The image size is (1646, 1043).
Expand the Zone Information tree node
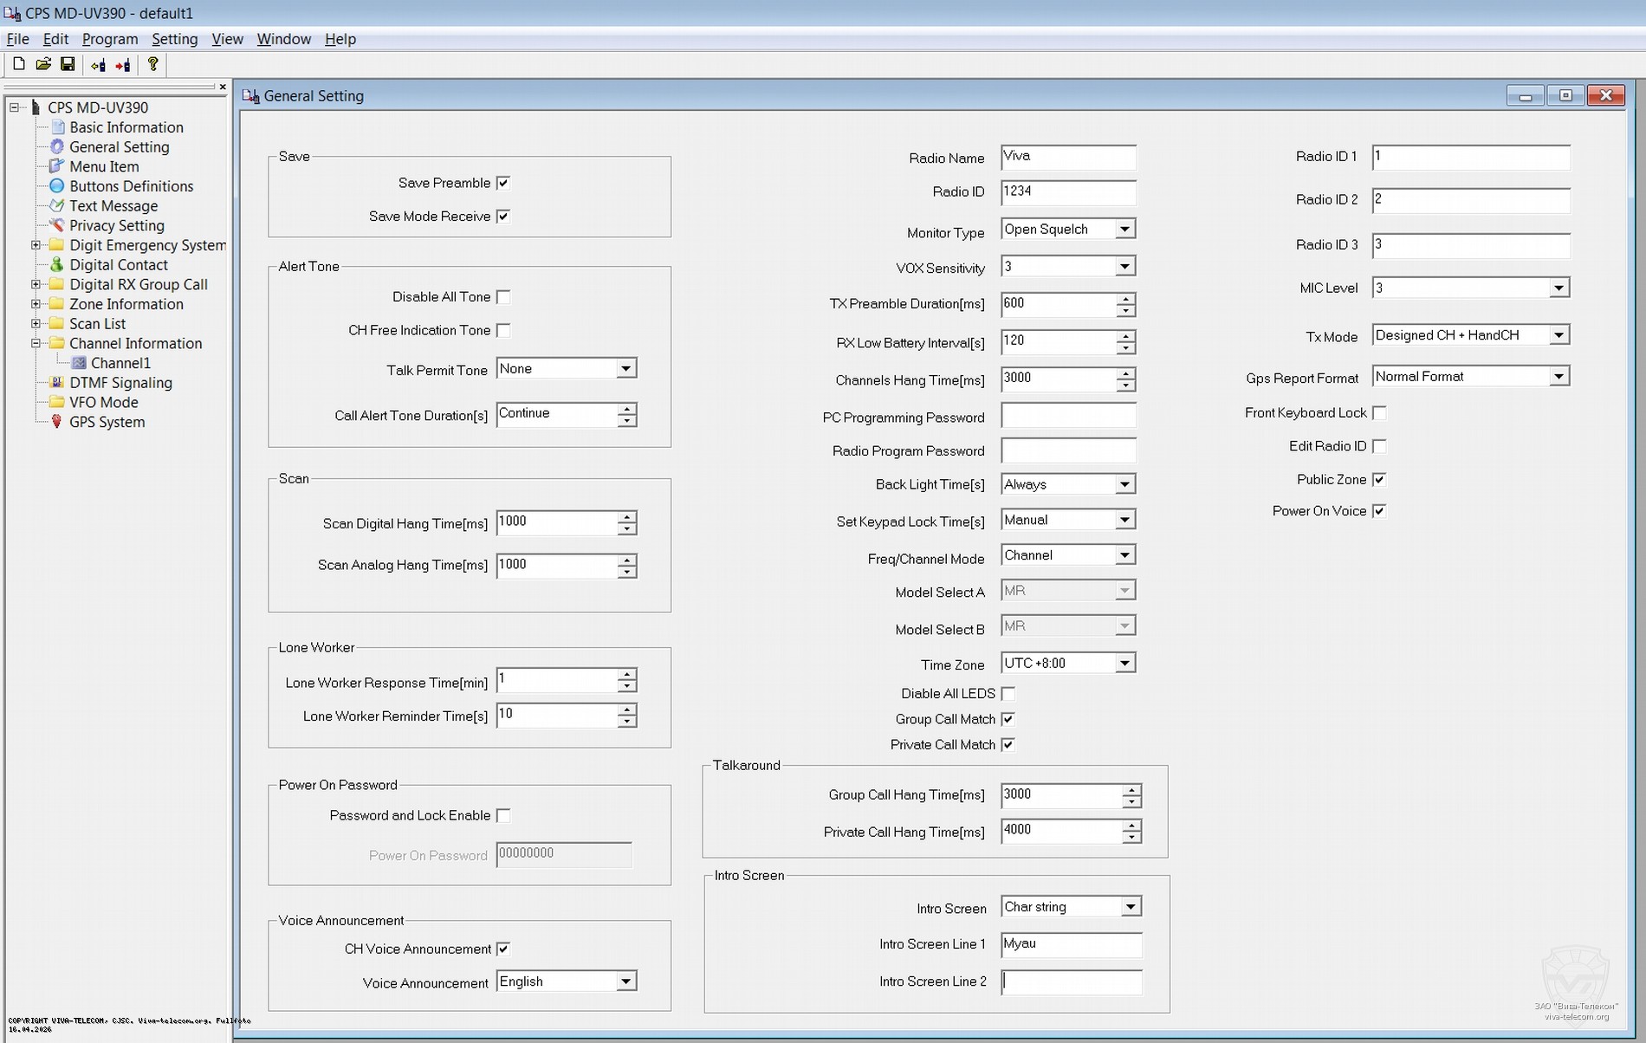(x=36, y=304)
